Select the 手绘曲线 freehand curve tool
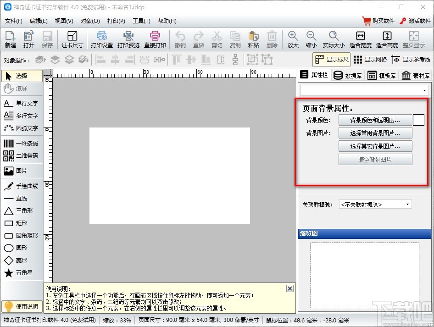 click(x=22, y=186)
